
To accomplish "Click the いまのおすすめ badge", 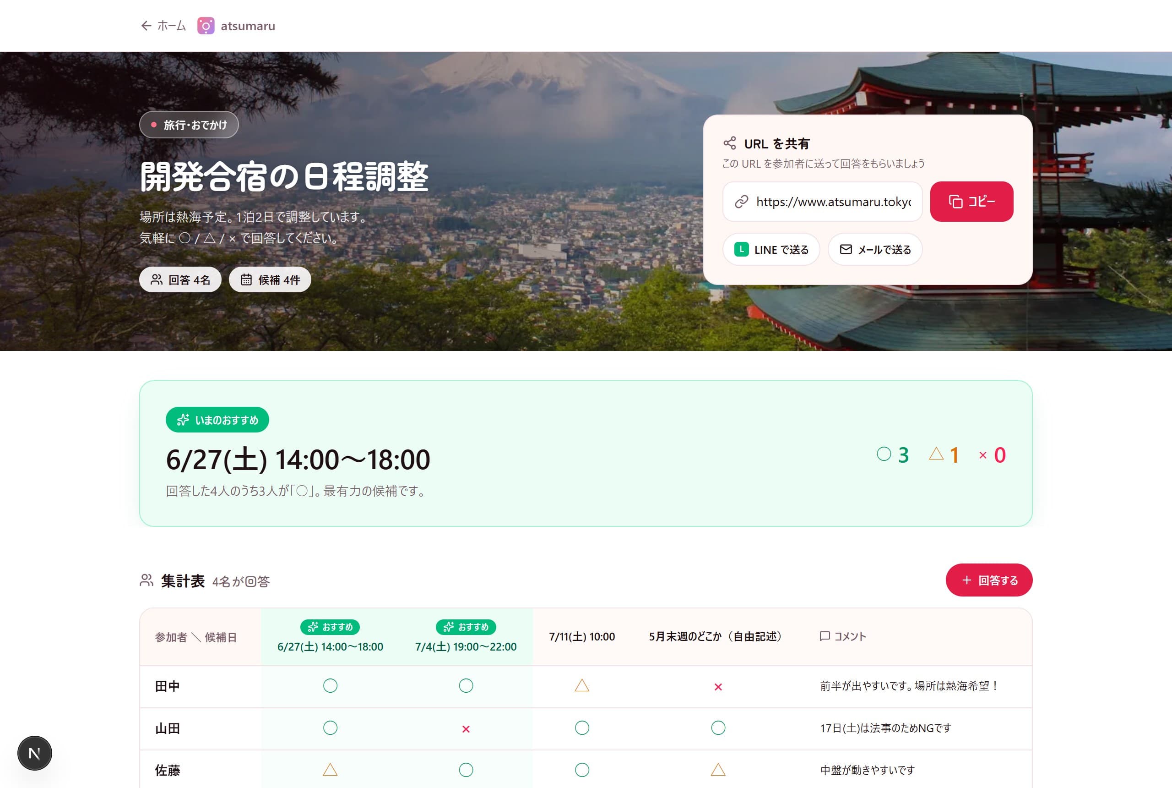I will 217,420.
